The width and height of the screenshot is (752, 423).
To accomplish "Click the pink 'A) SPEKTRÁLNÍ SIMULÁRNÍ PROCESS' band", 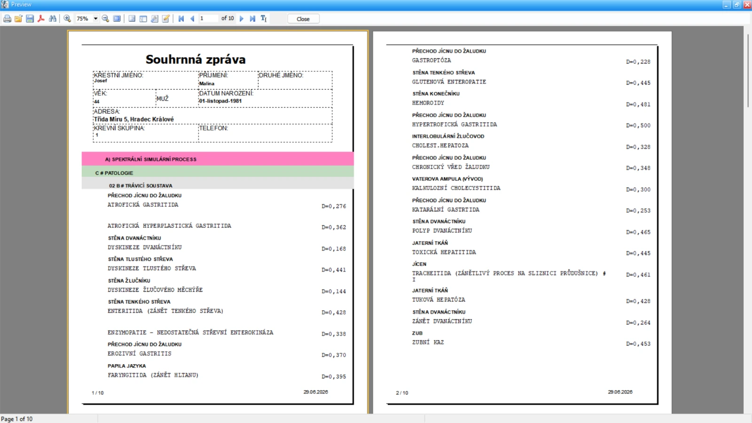I will pyautogui.click(x=218, y=159).
